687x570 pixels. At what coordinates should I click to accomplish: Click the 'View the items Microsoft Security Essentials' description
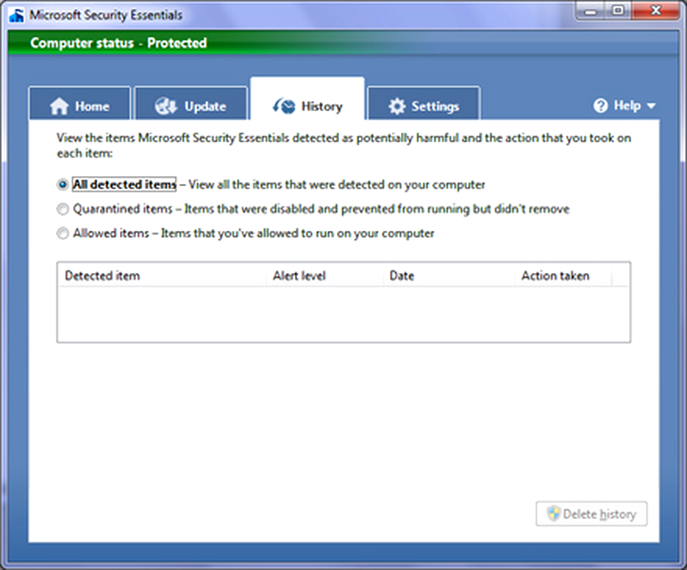click(x=343, y=146)
